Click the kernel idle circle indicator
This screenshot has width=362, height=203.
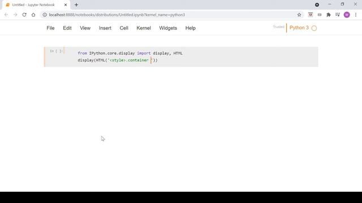[x=314, y=28]
